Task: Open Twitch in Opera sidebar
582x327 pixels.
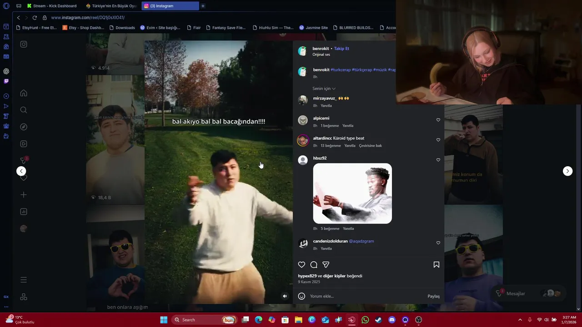Action: pyautogui.click(x=6, y=81)
